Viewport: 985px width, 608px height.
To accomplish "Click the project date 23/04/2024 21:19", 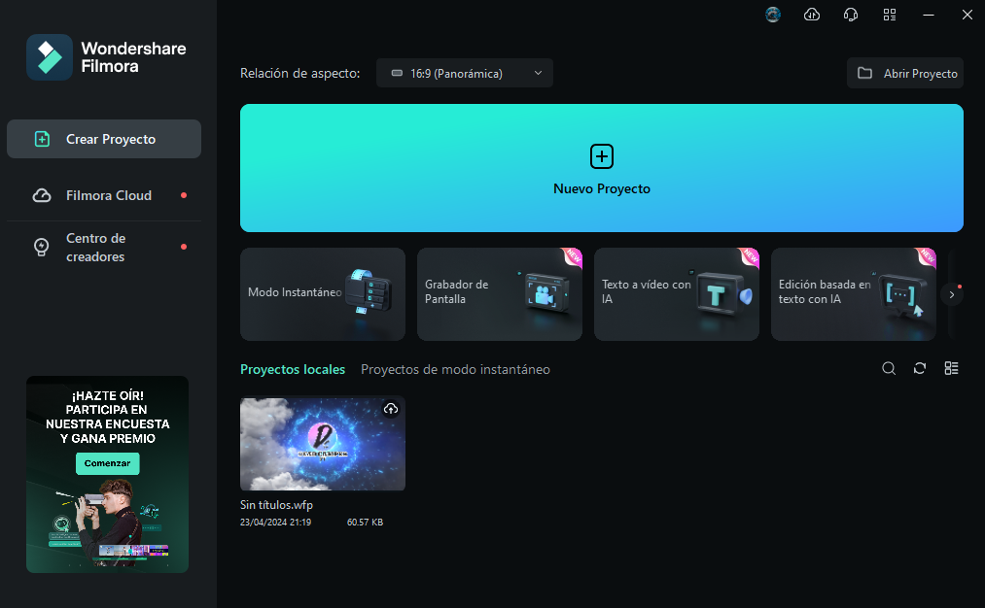I will [x=276, y=522].
